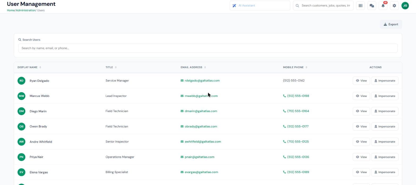Click the AI Assistant input field

coord(260,6)
